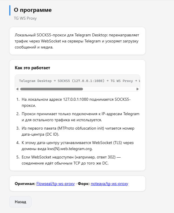Open the Flowseal/tg-ws-proxy original repository link
The image size is (174, 213).
tap(55, 184)
